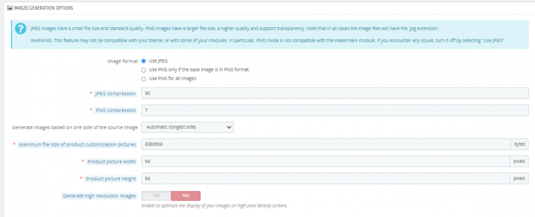Click the JPEG compression input field
Image resolution: width=535 pixels, height=217 pixels.
(x=335, y=94)
